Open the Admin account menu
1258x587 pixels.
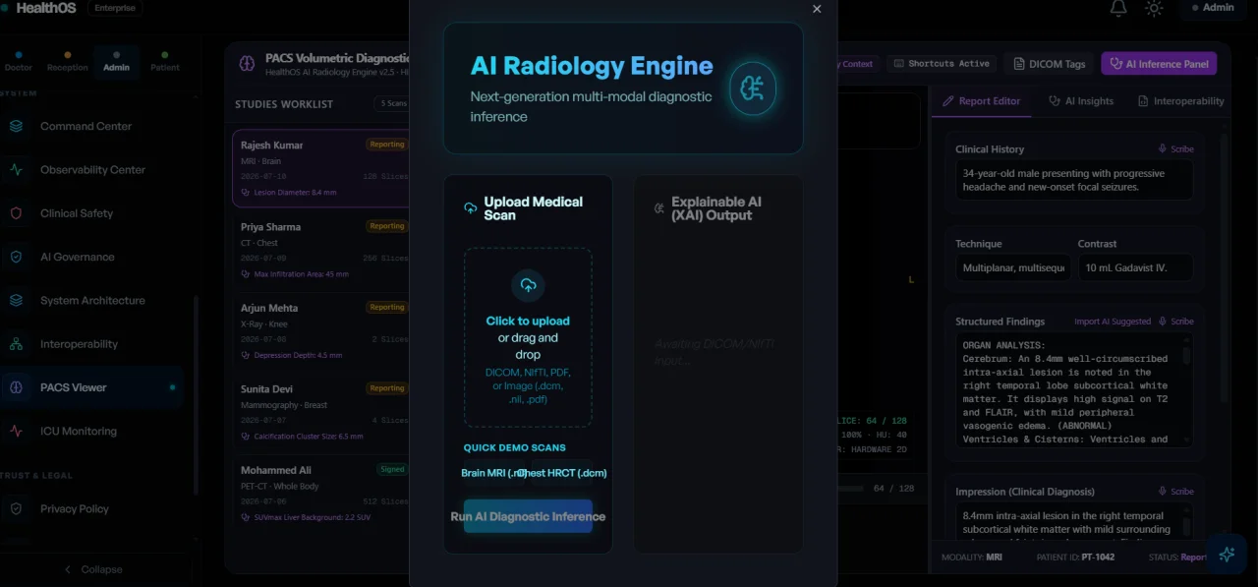pyautogui.click(x=1211, y=8)
